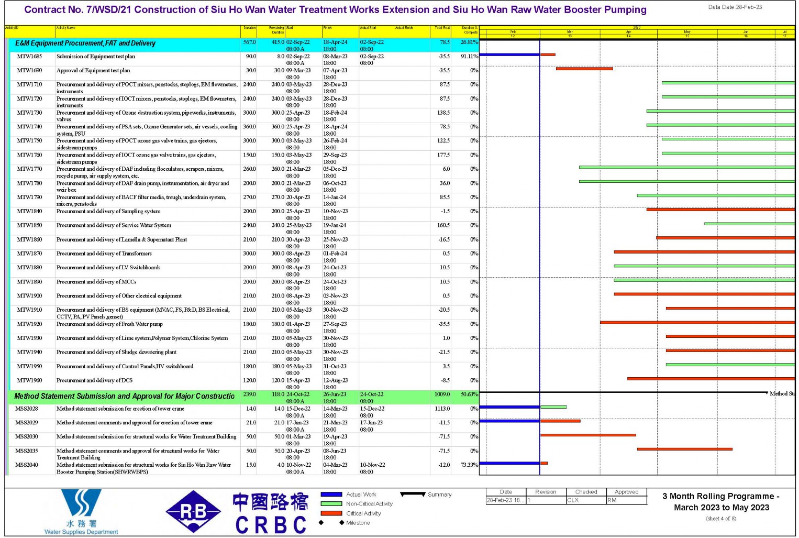799x538 pixels.
Task: Click the contract title heading
Action: (x=335, y=10)
